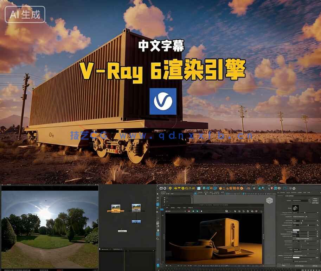Click the Hypershade icon in the top toolbar

click(246, 189)
